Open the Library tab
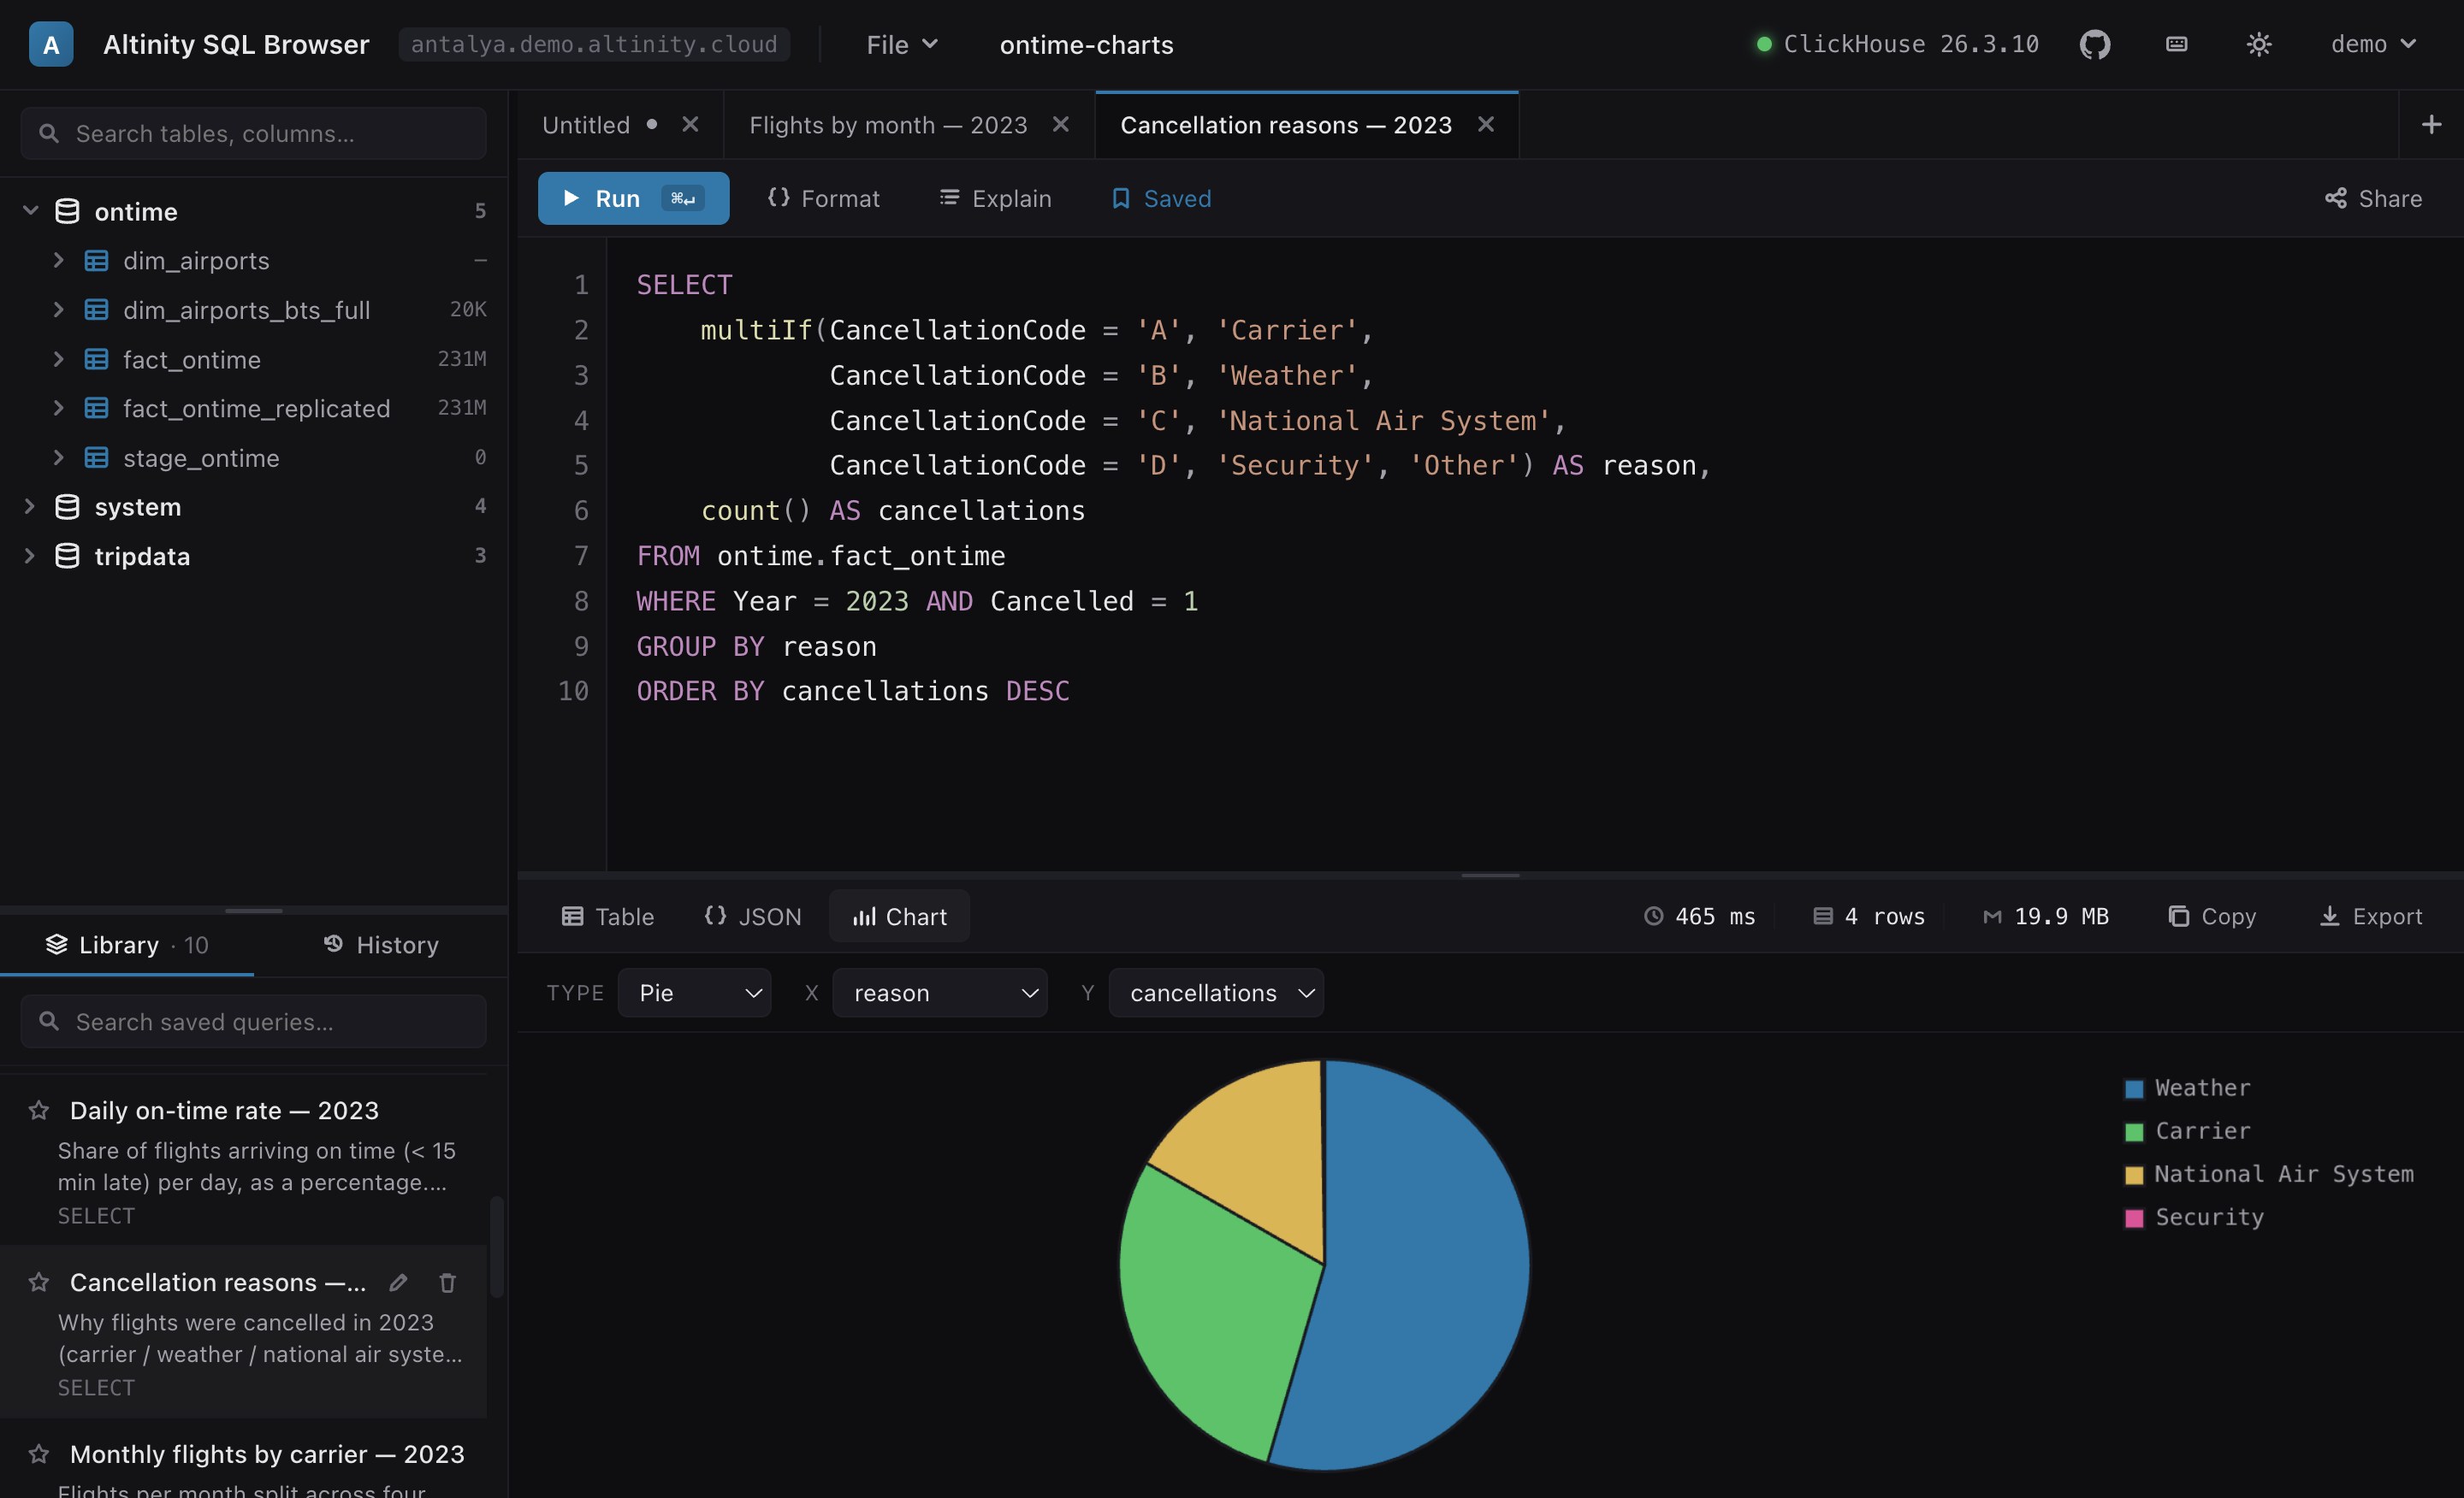This screenshot has width=2464, height=1498. [127, 946]
